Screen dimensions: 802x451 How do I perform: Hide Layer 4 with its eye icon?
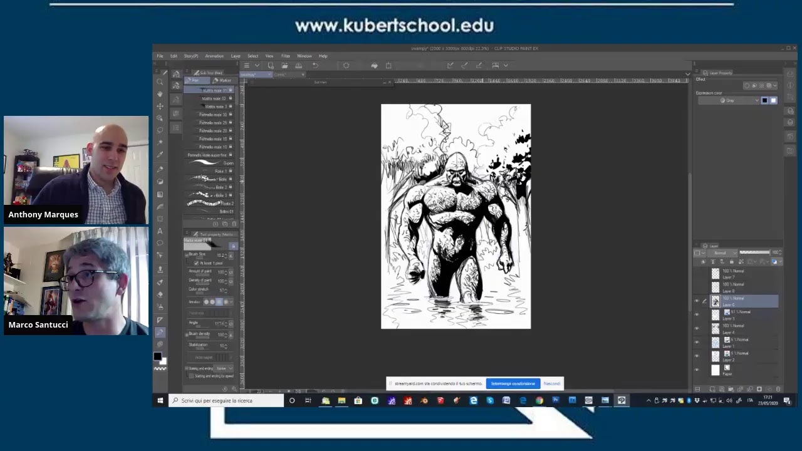pos(696,328)
